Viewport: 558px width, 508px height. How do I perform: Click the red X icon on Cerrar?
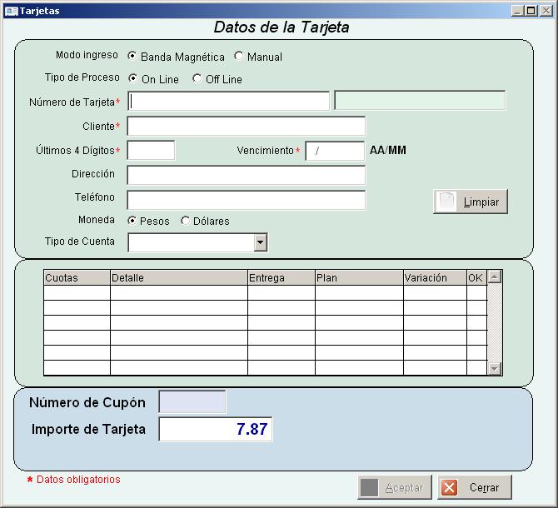click(x=450, y=487)
